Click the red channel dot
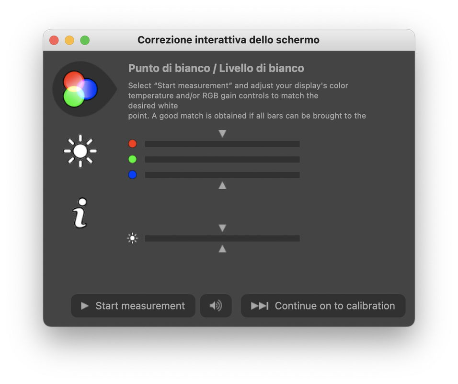This screenshot has height=384, width=458. (132, 144)
